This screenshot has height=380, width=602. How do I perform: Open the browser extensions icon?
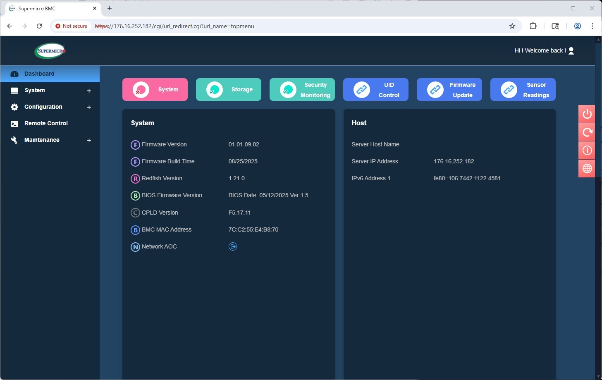[x=533, y=26]
